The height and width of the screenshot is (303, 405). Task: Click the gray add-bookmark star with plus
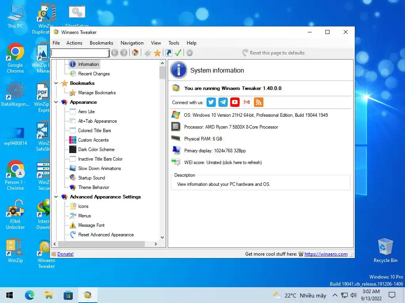point(148,53)
